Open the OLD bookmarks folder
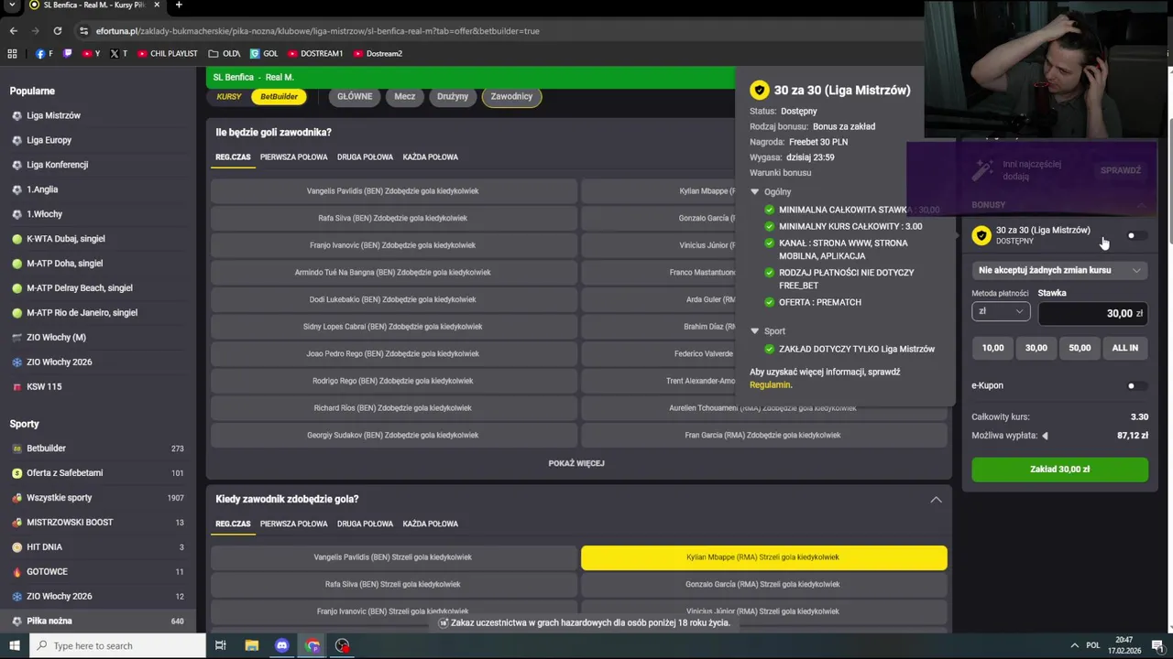Viewport: 1173px width, 659px height. (x=225, y=53)
